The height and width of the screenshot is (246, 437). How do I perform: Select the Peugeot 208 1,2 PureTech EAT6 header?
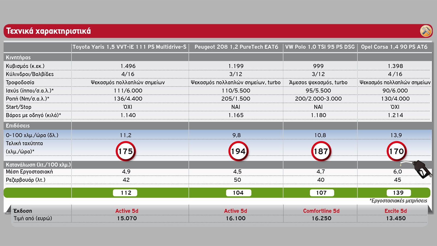coord(236,47)
